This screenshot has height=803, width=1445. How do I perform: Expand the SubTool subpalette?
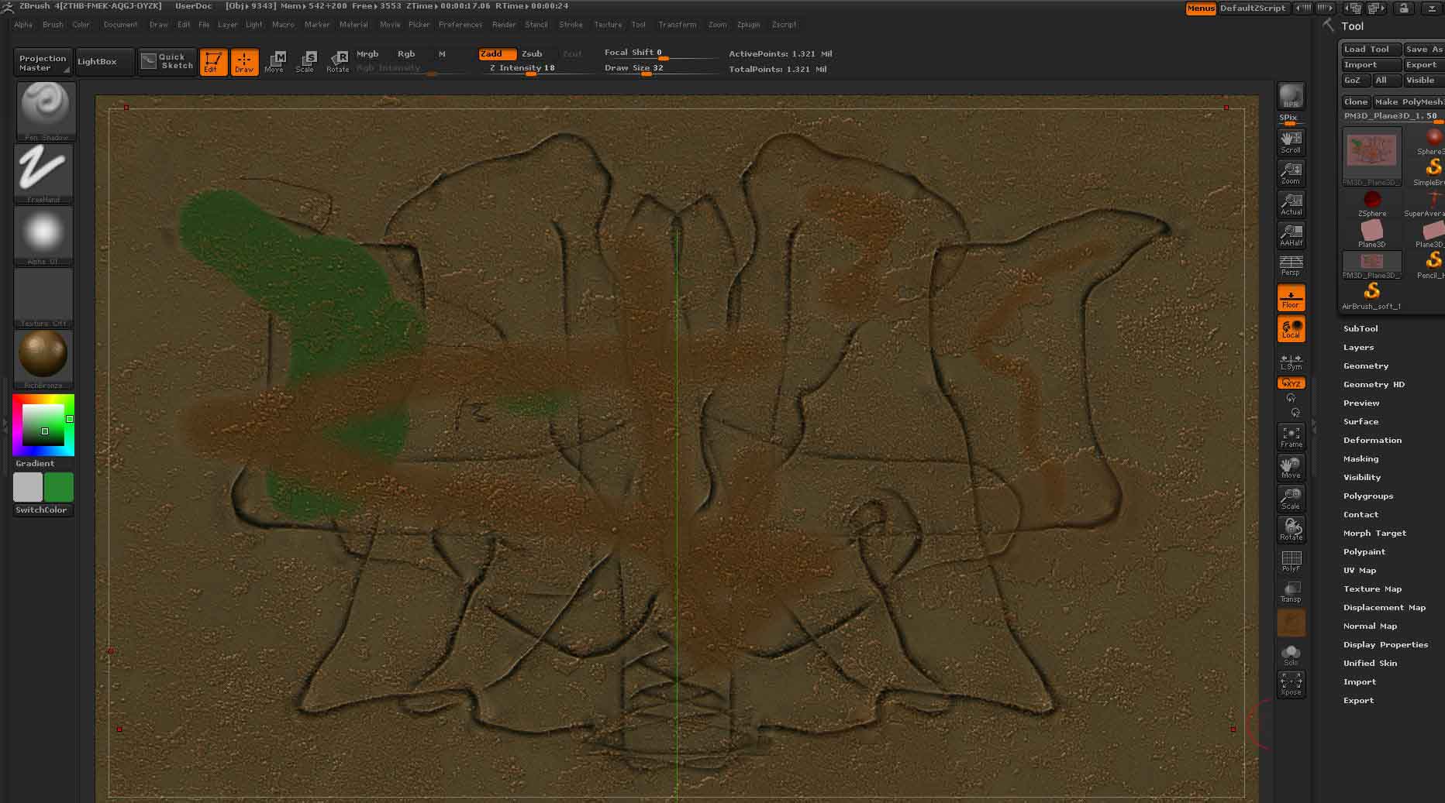coord(1361,328)
